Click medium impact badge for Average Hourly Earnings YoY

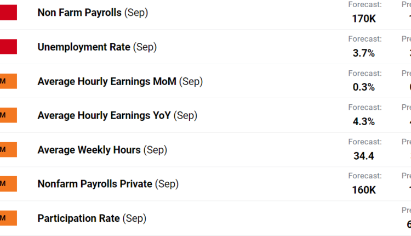click(x=8, y=115)
